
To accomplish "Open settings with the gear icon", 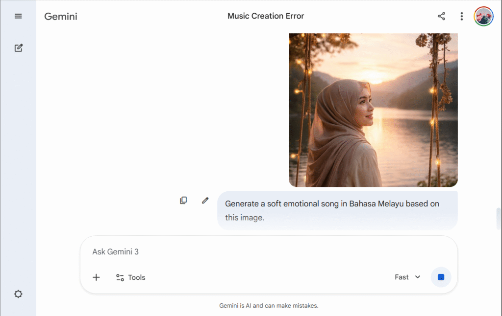I will tap(18, 294).
